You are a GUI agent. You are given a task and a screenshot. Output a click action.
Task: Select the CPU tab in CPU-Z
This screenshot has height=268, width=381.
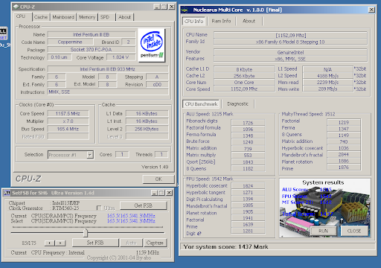pos(21,16)
